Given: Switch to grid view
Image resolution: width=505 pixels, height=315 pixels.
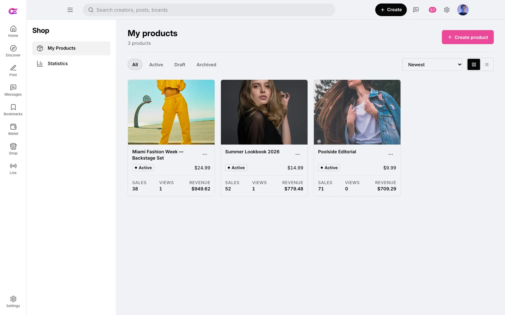Looking at the screenshot, I should [x=474, y=65].
